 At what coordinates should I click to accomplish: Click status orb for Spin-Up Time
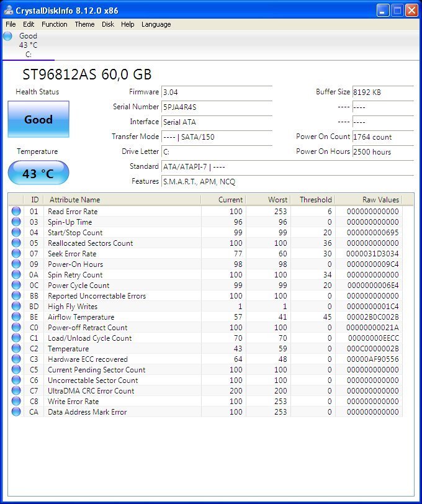pos(16,222)
